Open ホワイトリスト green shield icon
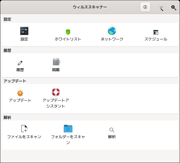The image size is (180, 163). click(68, 32)
